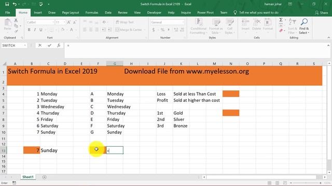
Task: Click the Bronze cell
Action: click(x=181, y=126)
